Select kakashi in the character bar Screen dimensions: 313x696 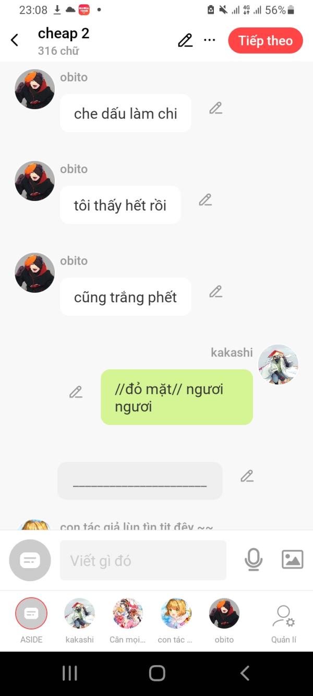tap(79, 620)
